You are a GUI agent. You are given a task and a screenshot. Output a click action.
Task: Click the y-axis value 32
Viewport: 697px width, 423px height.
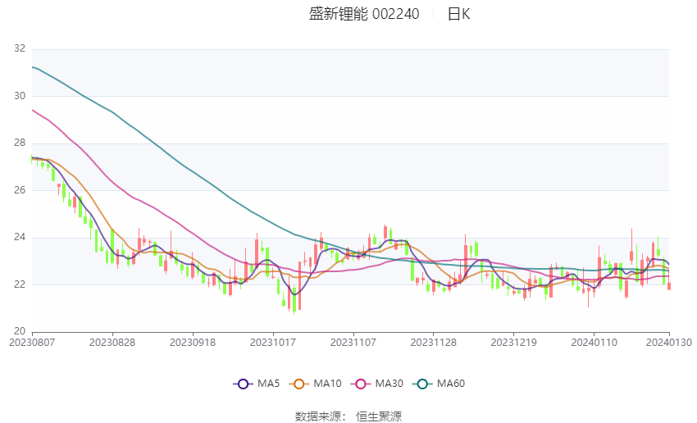[20, 49]
